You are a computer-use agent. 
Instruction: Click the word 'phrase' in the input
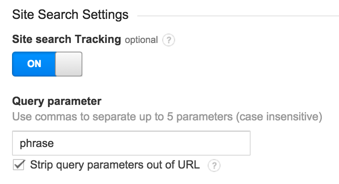pyautogui.click(x=37, y=143)
